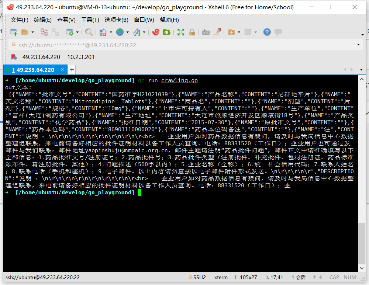Open the 文件(F) menu
The width and height of the screenshot is (369, 285).
(x=19, y=20)
